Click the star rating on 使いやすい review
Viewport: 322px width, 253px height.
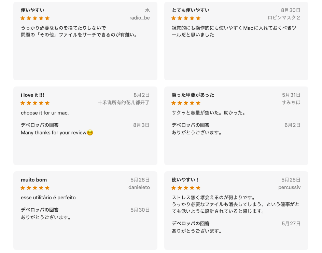[35, 18]
